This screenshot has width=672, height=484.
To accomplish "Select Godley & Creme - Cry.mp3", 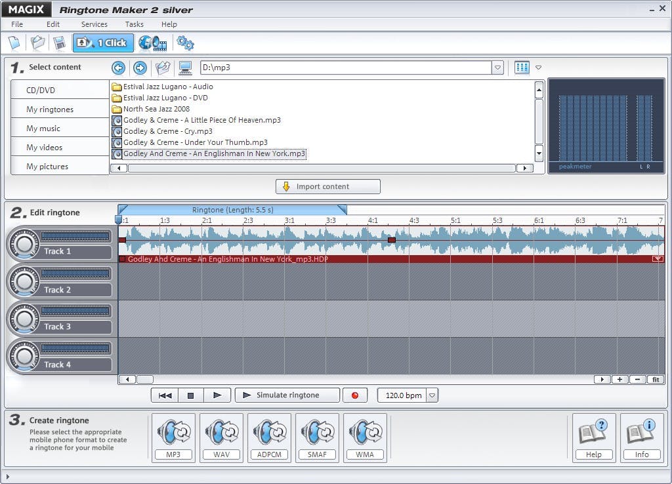I will point(162,131).
